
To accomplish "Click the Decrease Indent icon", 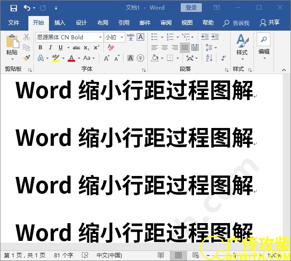I will click(205, 37).
